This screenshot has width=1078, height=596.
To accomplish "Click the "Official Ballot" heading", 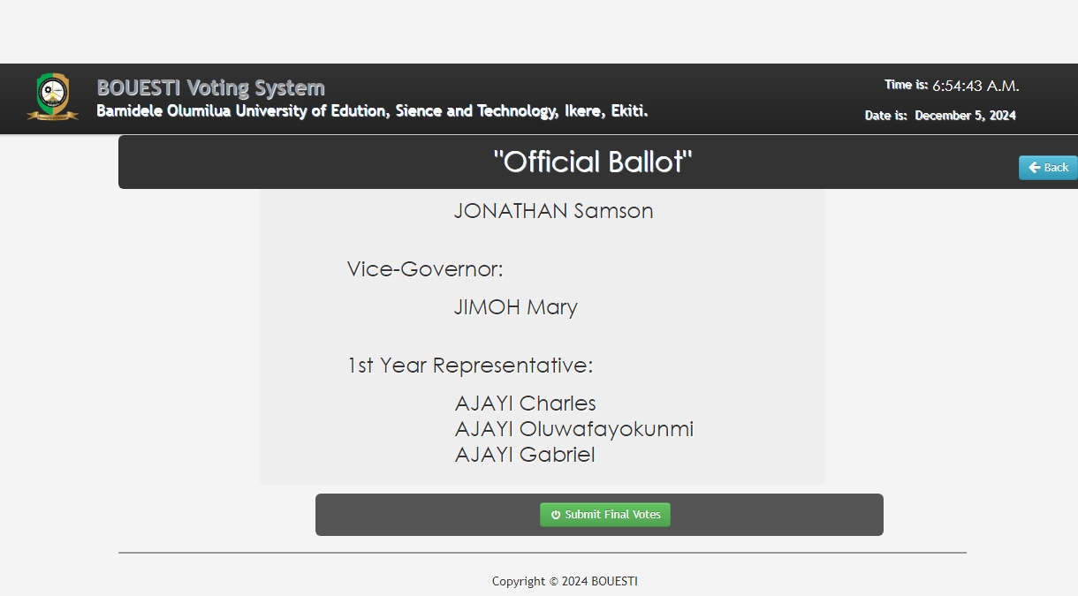I will [592, 162].
